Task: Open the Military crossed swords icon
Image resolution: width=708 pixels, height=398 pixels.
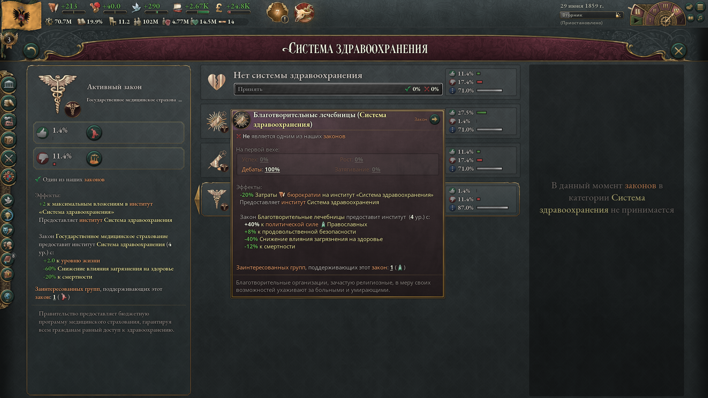Action: pos(8,158)
